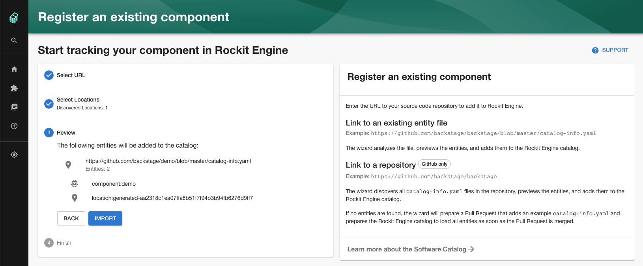
Task: Open the plugins puzzle-piece sidebar icon
Action: (14, 88)
